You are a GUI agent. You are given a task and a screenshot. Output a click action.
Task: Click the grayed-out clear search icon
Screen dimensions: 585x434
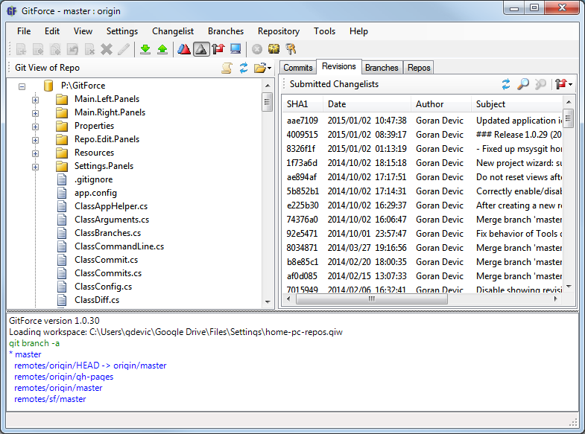540,84
